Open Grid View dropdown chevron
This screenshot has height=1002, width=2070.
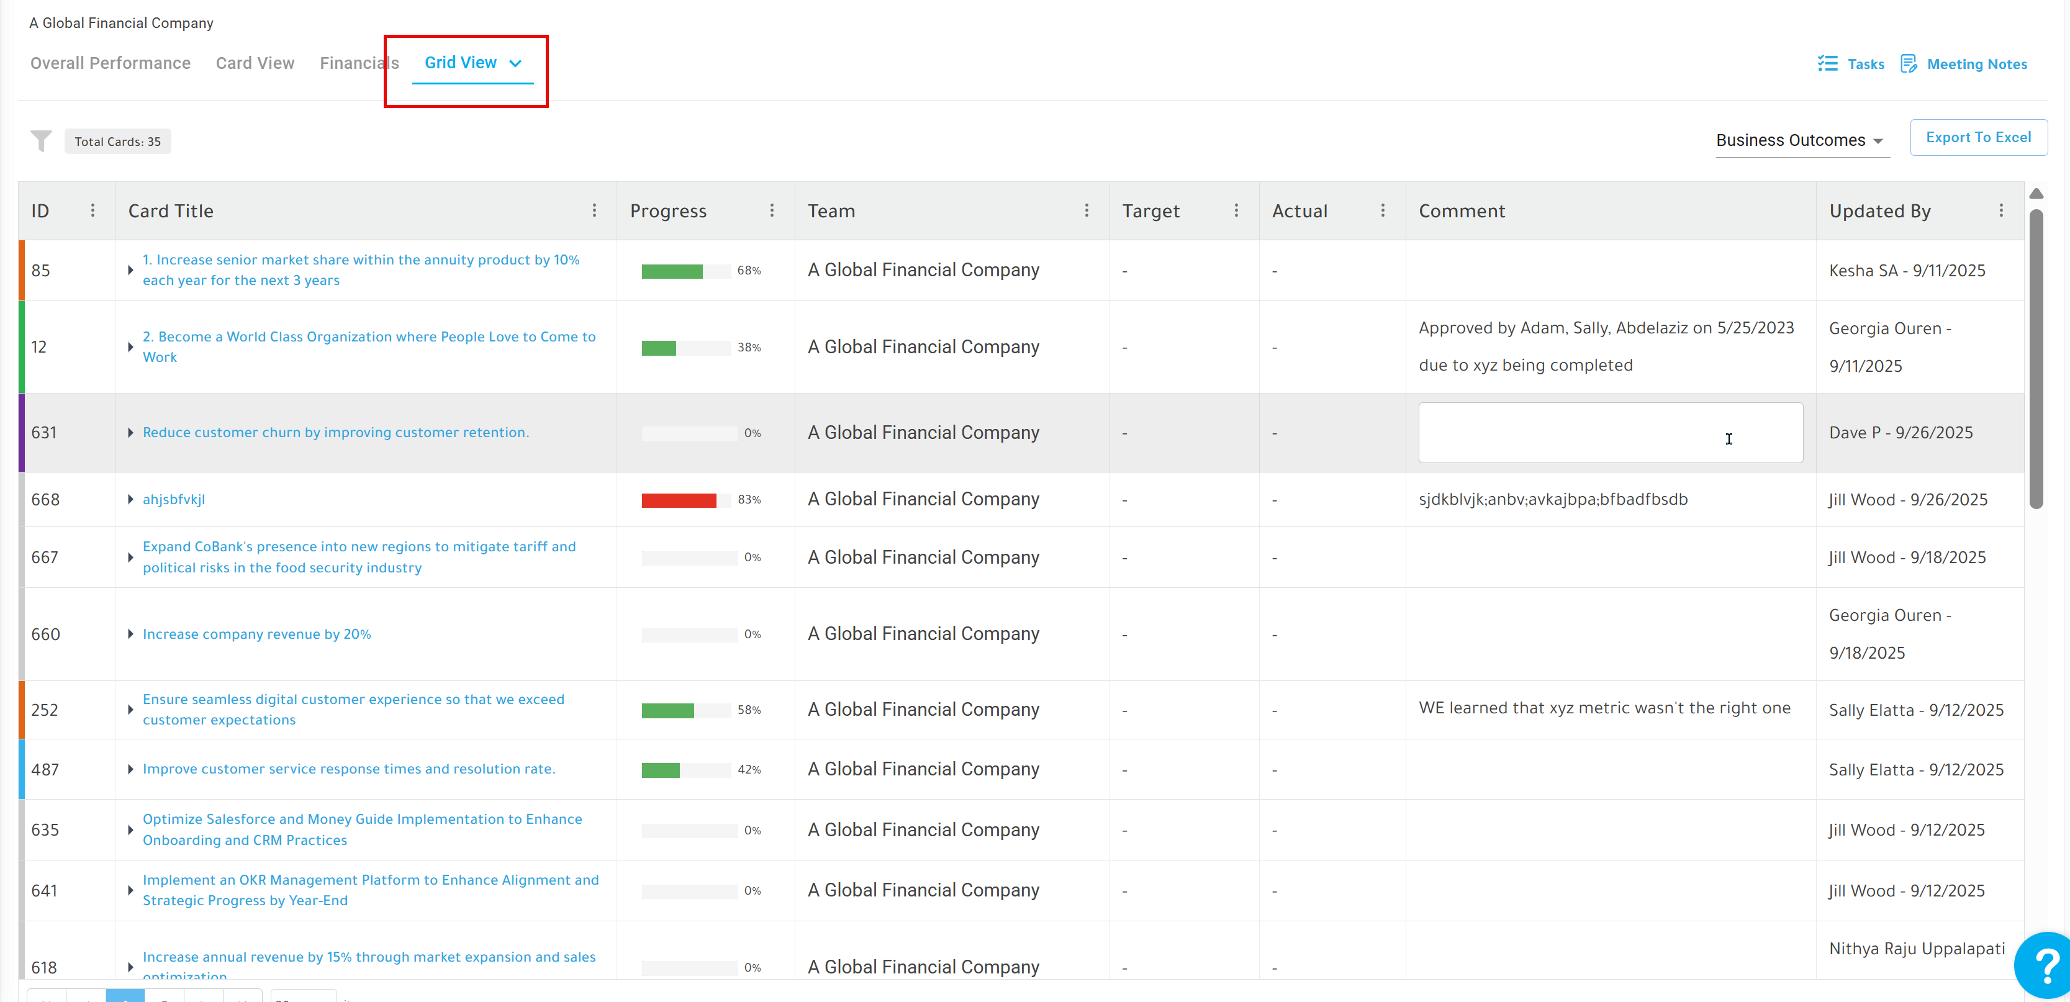click(516, 63)
